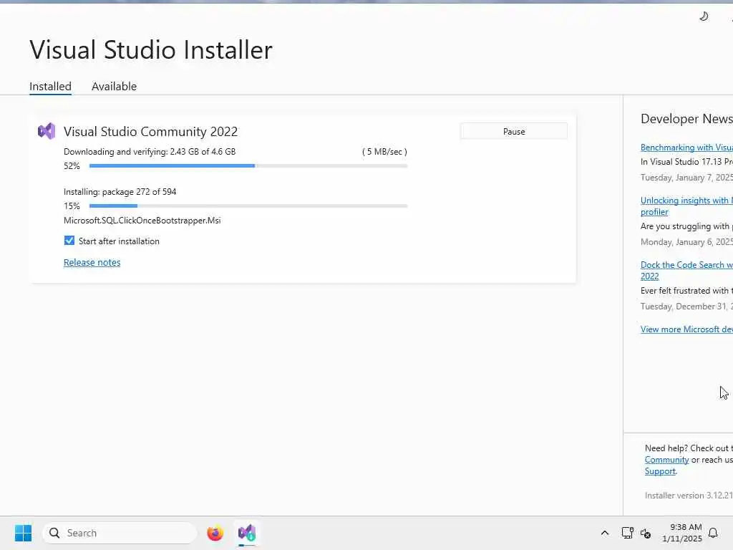Open the Release notes link

click(x=92, y=262)
